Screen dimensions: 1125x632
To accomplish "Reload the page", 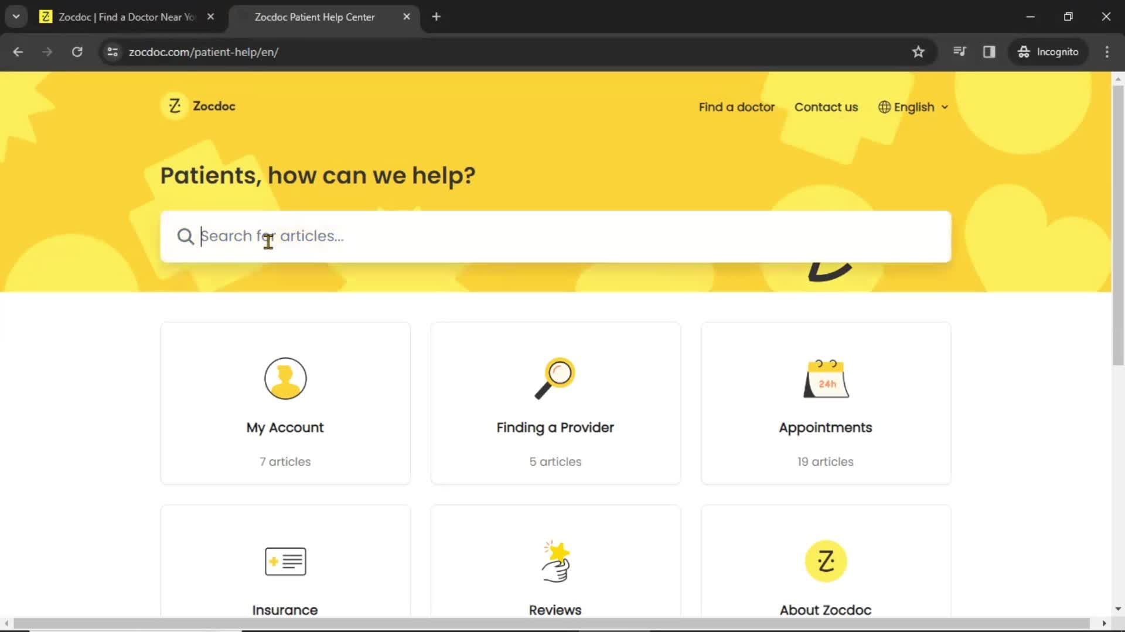I will [x=77, y=51].
